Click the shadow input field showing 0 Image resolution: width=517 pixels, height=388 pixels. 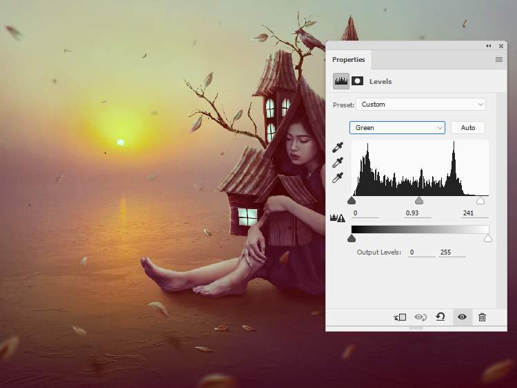pyautogui.click(x=365, y=213)
